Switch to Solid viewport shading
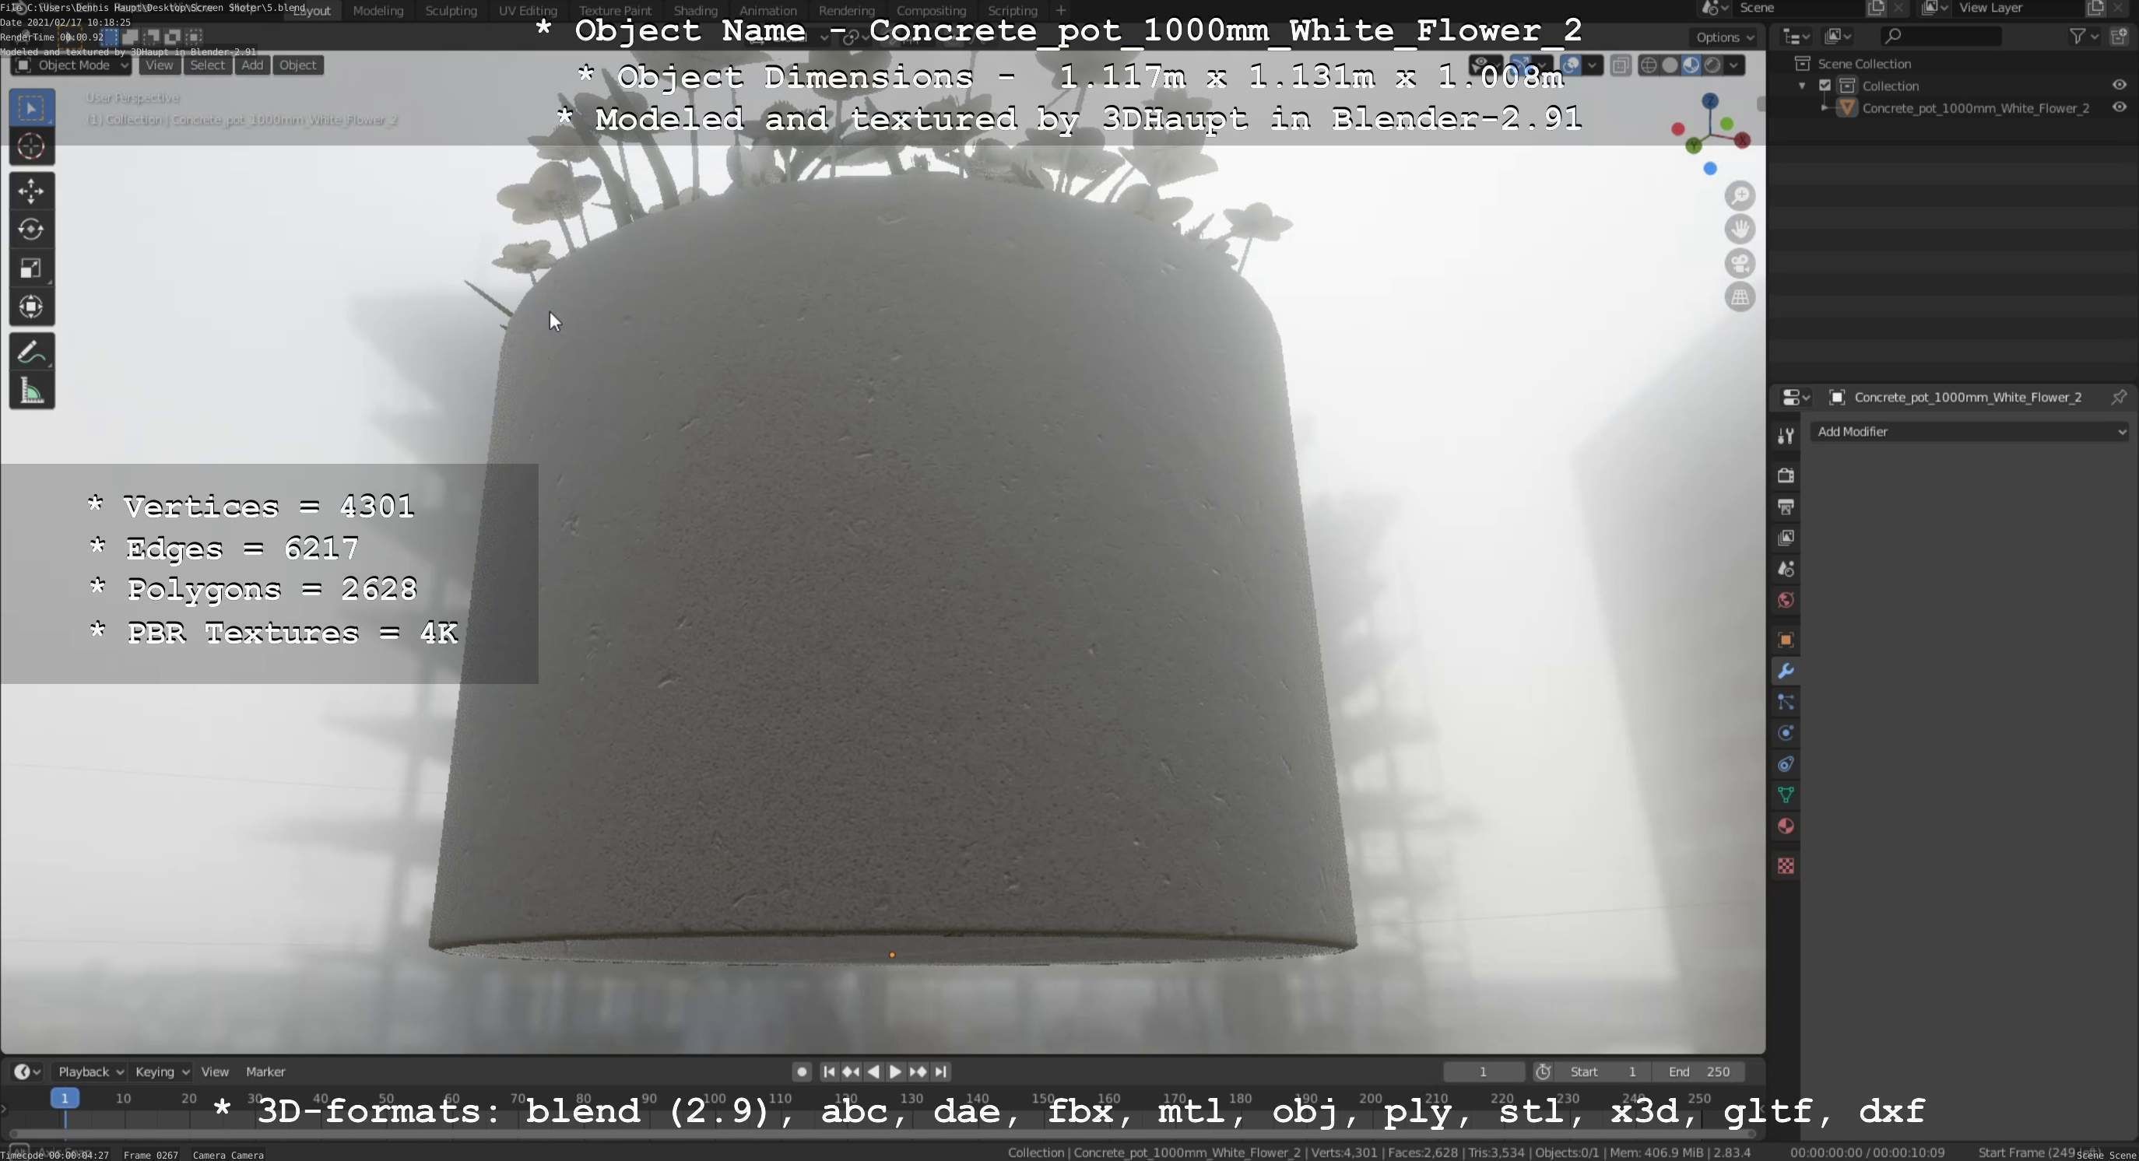 tap(1670, 65)
